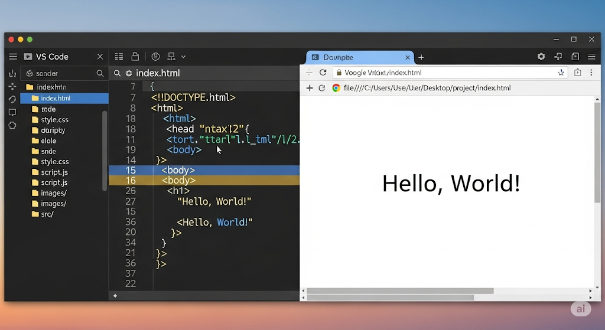Click the list view icon in the editor toolbar
This screenshot has width=605, height=330.
(119, 57)
